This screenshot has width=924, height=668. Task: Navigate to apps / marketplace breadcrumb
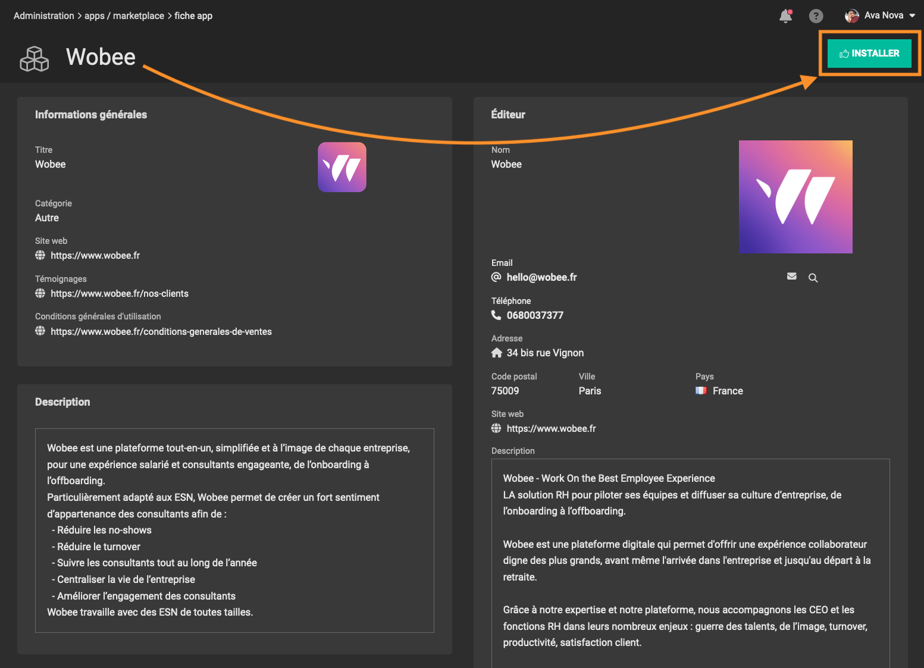click(x=124, y=16)
